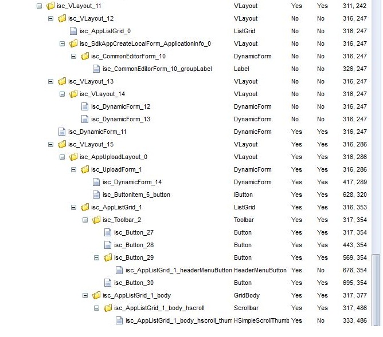Click the folder icon beside isc_VLayout_11
This screenshot has height=337, width=383.
(50, 6)
